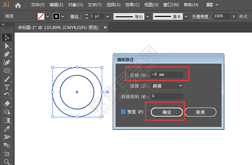
Task: Activate the Type tool
Action: (x=7, y=87)
